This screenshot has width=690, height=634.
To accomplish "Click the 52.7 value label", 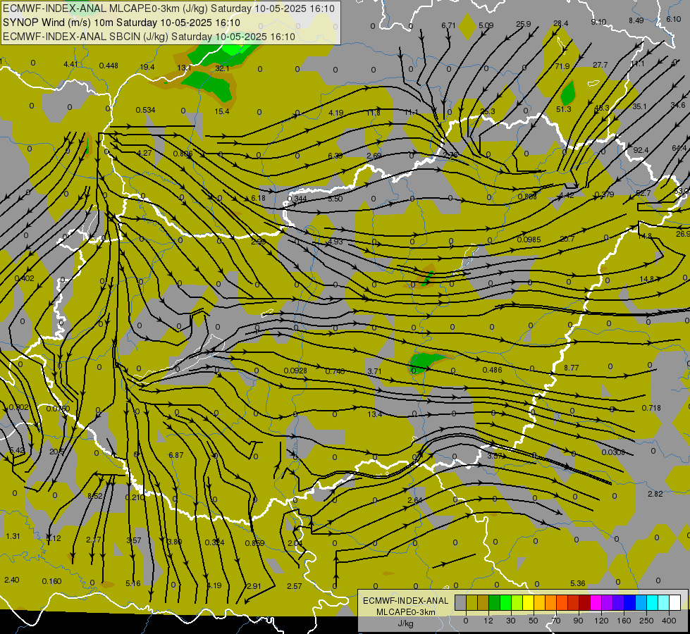I will point(643,193).
